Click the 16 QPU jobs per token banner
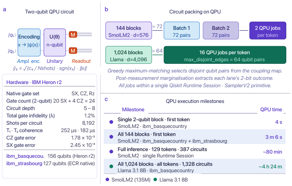 [x=225, y=55]
